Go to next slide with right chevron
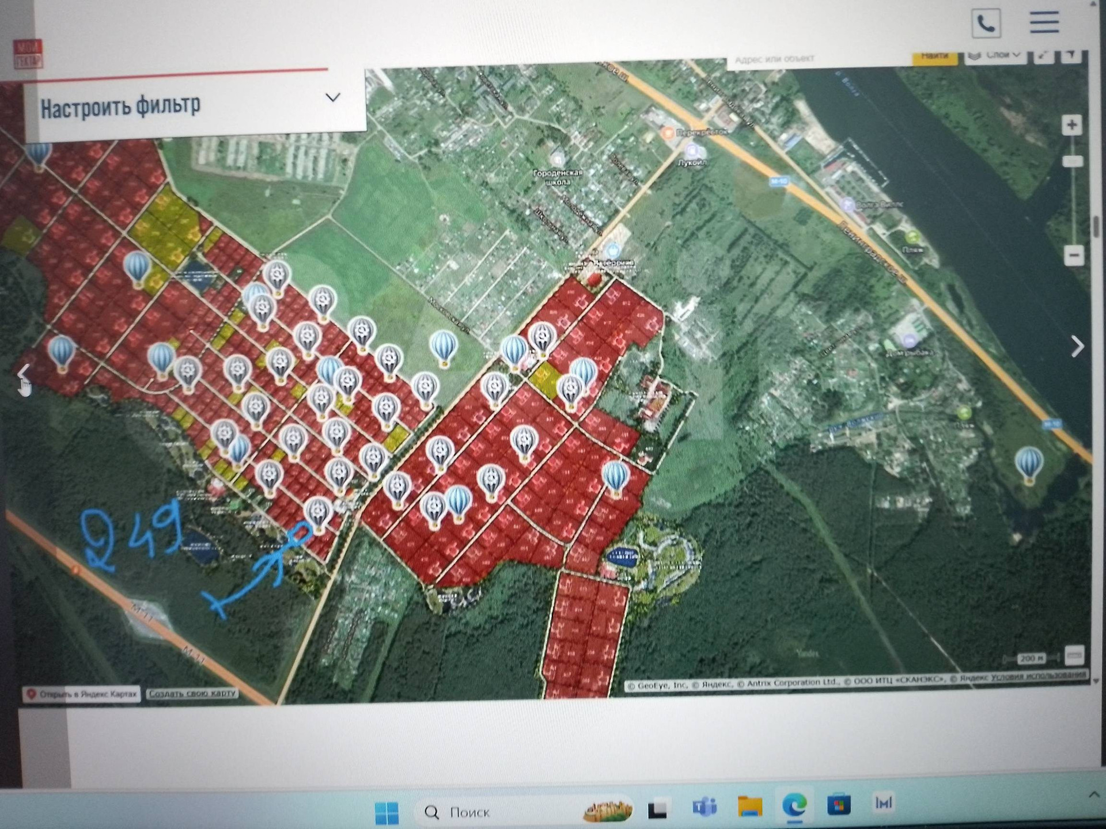 [1077, 347]
